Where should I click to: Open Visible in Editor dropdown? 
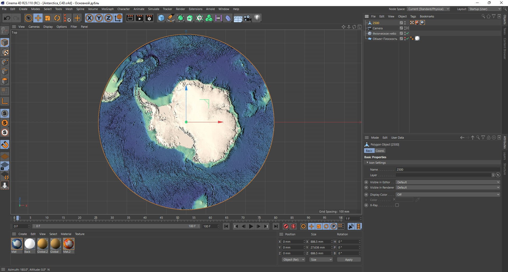[x=448, y=182]
